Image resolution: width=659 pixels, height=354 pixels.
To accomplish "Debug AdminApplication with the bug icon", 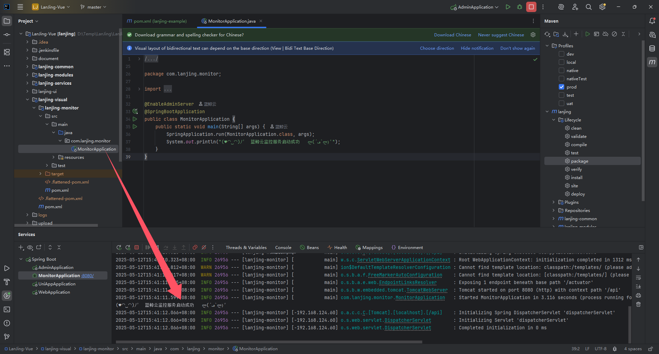I will (x=520, y=7).
